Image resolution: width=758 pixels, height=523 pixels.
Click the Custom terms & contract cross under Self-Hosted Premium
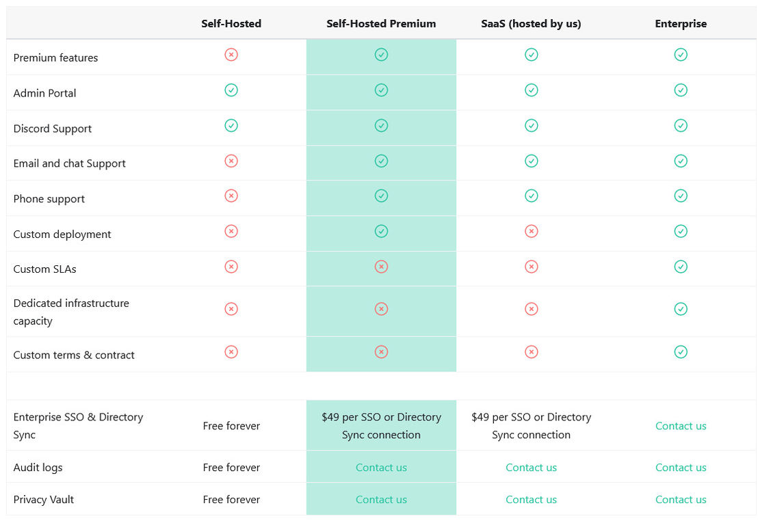coord(381,351)
